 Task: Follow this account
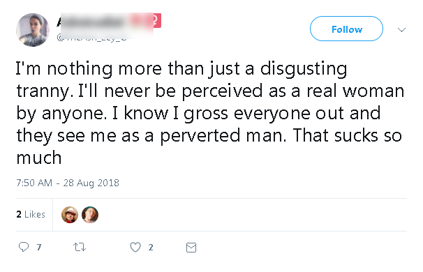(x=346, y=29)
